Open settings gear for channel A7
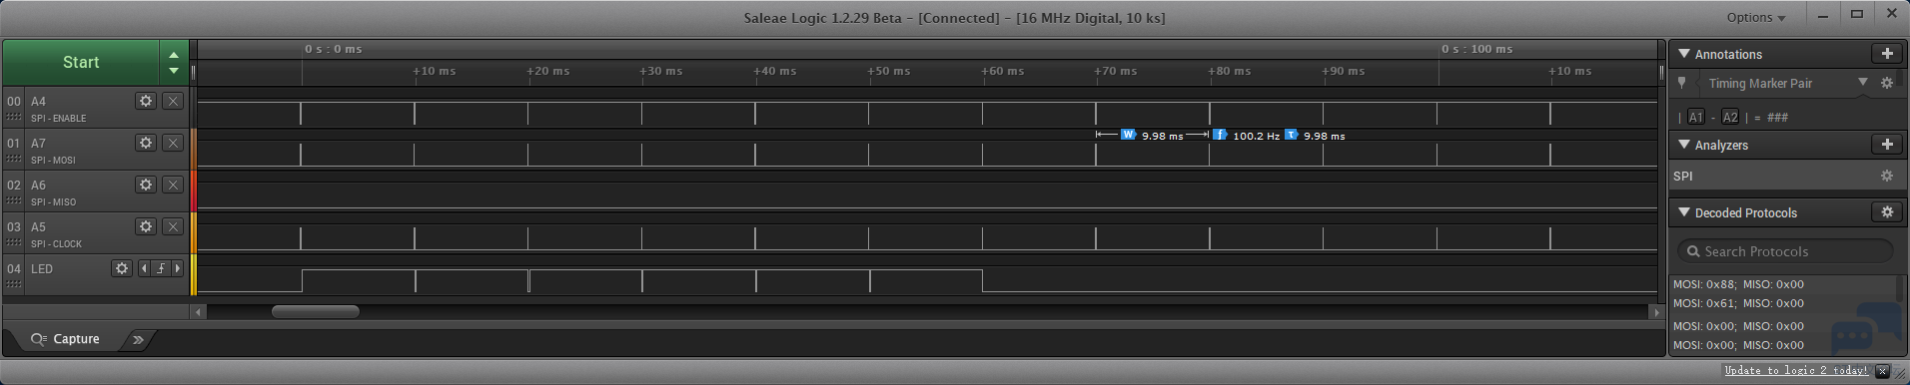 point(146,143)
